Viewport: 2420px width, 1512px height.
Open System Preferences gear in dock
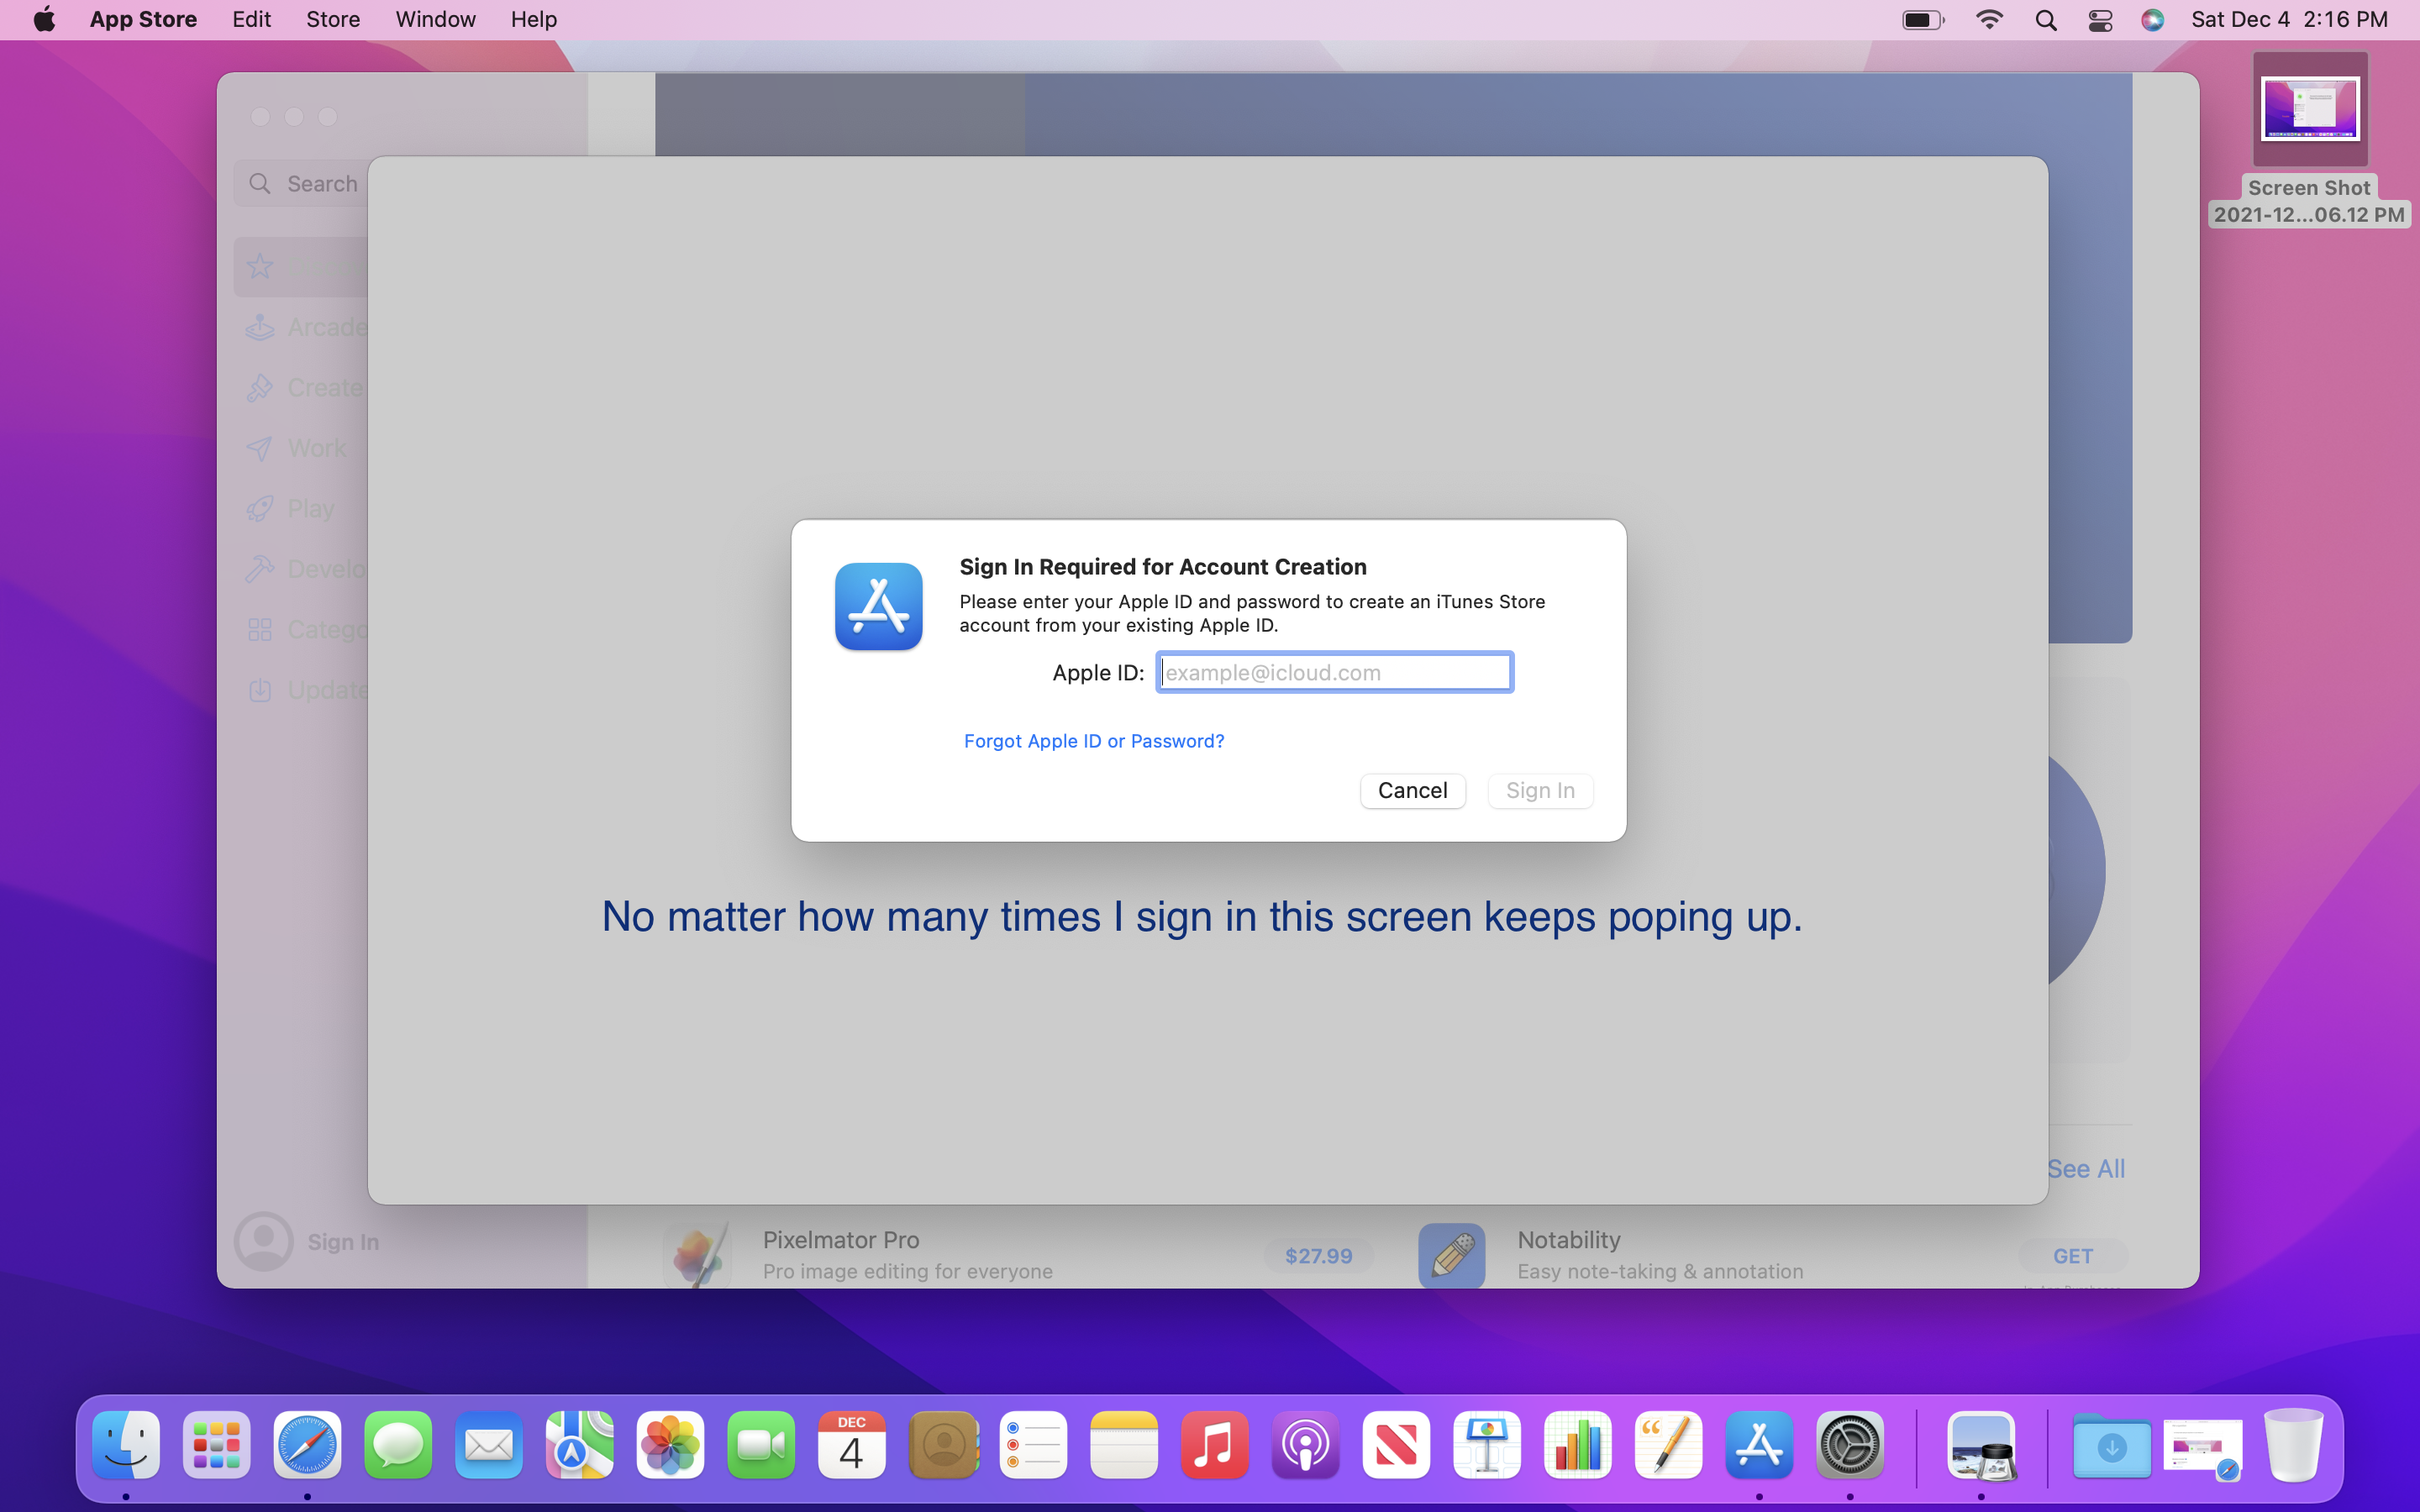click(x=1849, y=1445)
